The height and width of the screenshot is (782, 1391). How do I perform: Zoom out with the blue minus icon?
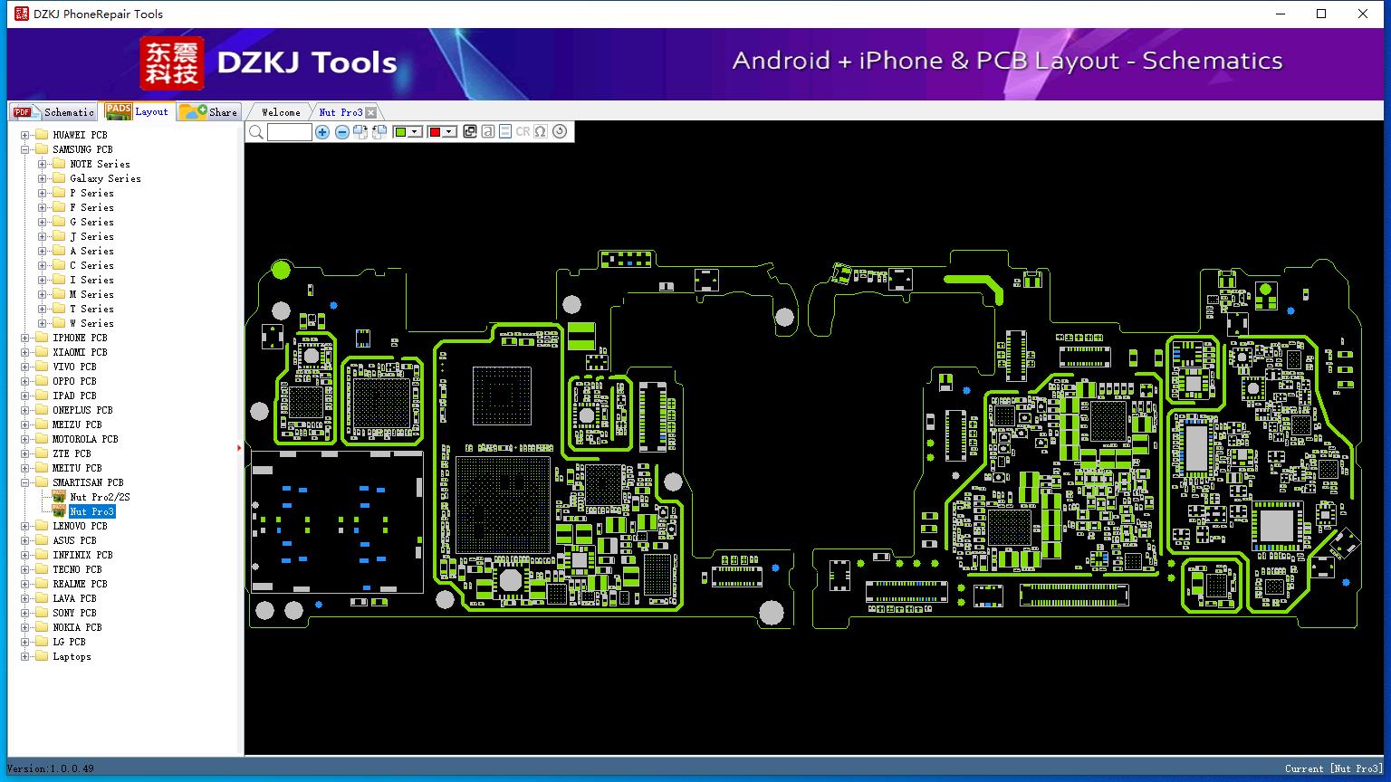pyautogui.click(x=341, y=132)
